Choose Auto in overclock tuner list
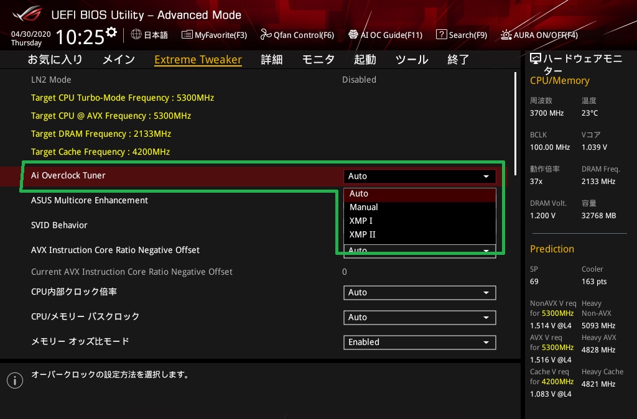 point(420,194)
